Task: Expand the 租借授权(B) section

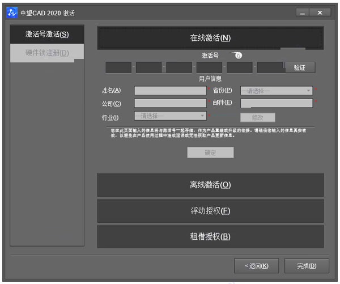Action: tap(210, 236)
